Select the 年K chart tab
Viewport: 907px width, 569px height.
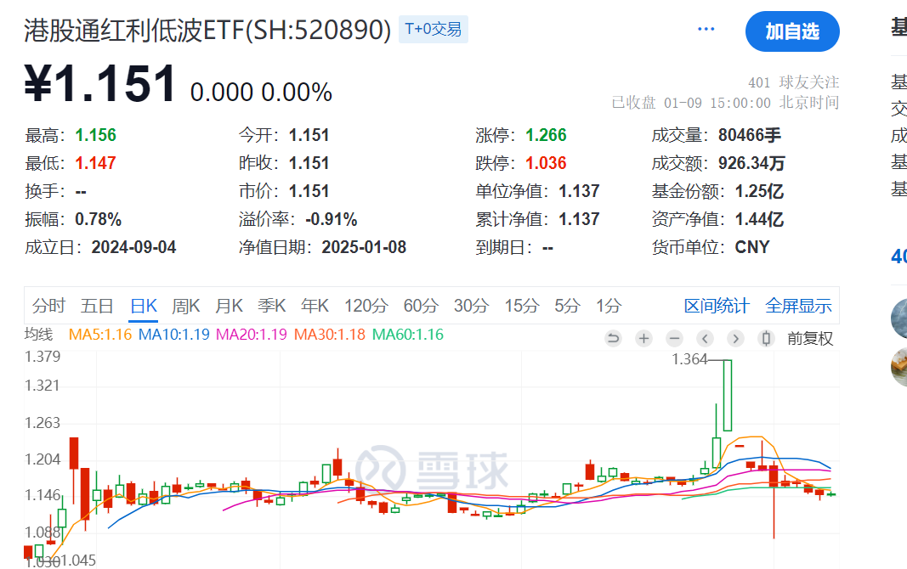coord(315,306)
